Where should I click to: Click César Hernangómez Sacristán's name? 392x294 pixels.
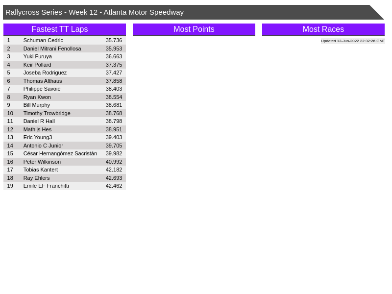click(60, 153)
